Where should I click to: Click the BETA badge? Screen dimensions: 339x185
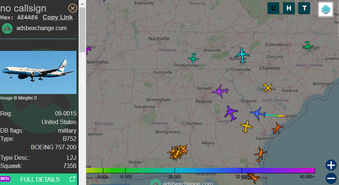click(x=5, y=179)
